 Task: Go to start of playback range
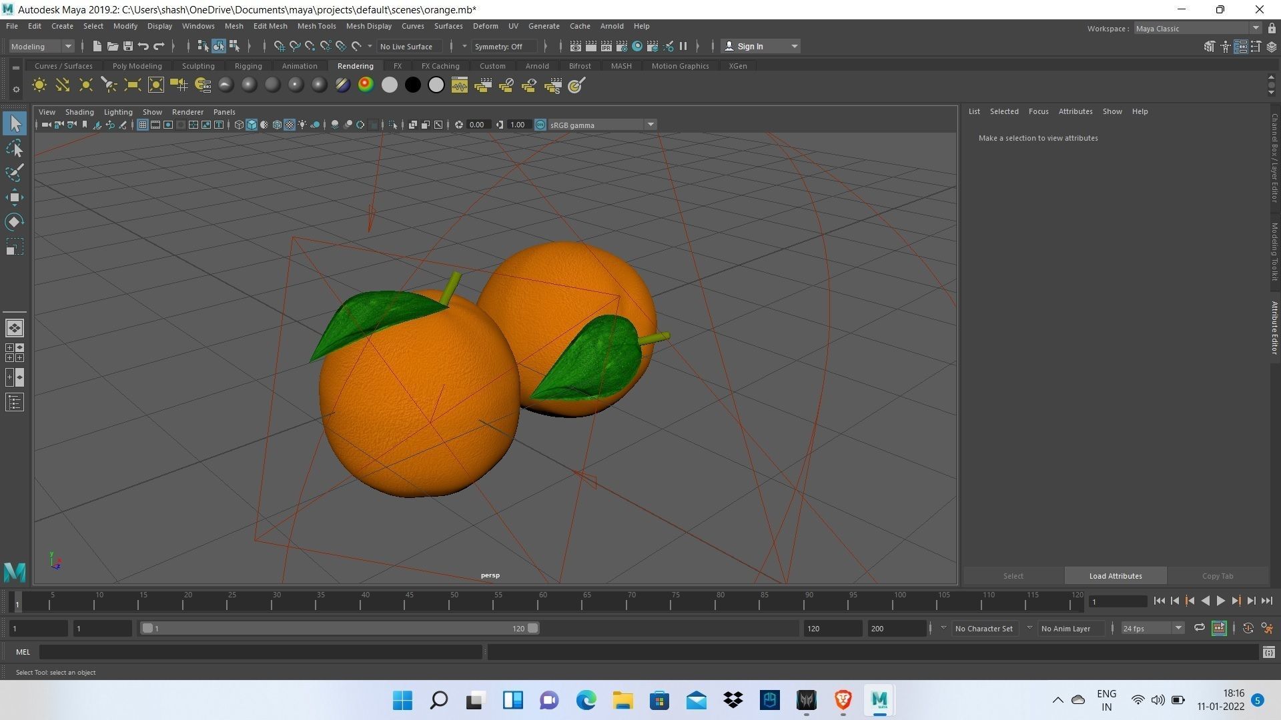click(1160, 601)
